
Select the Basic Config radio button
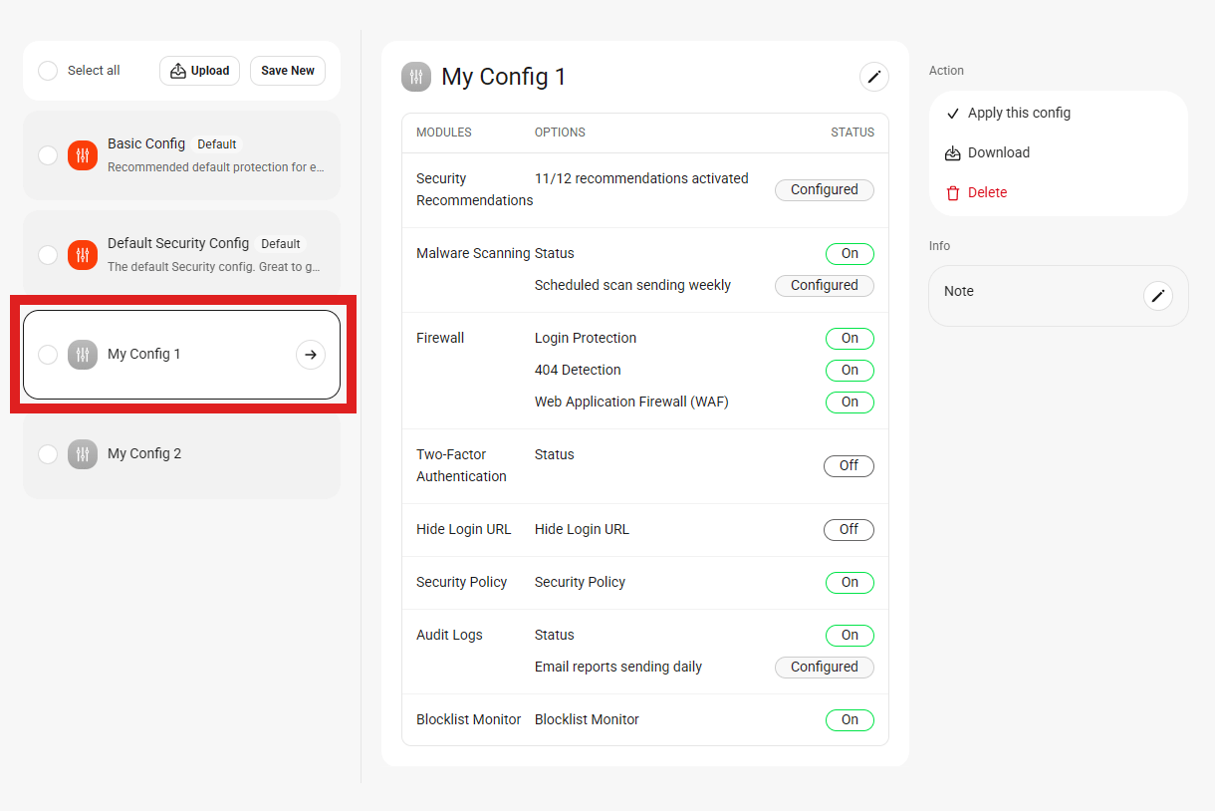click(x=48, y=155)
